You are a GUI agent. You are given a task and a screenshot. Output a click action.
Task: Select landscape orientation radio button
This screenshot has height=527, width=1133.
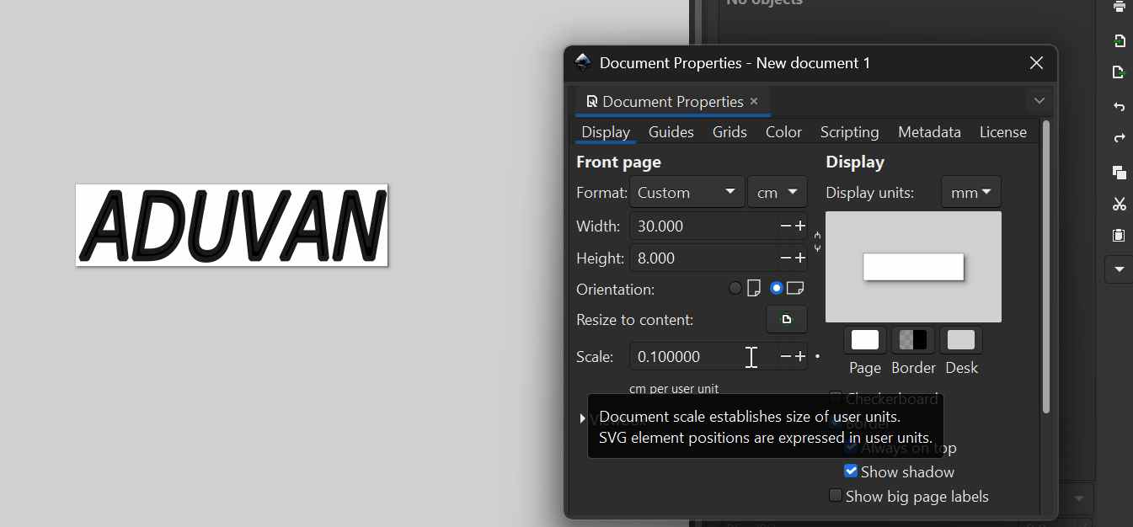777,288
